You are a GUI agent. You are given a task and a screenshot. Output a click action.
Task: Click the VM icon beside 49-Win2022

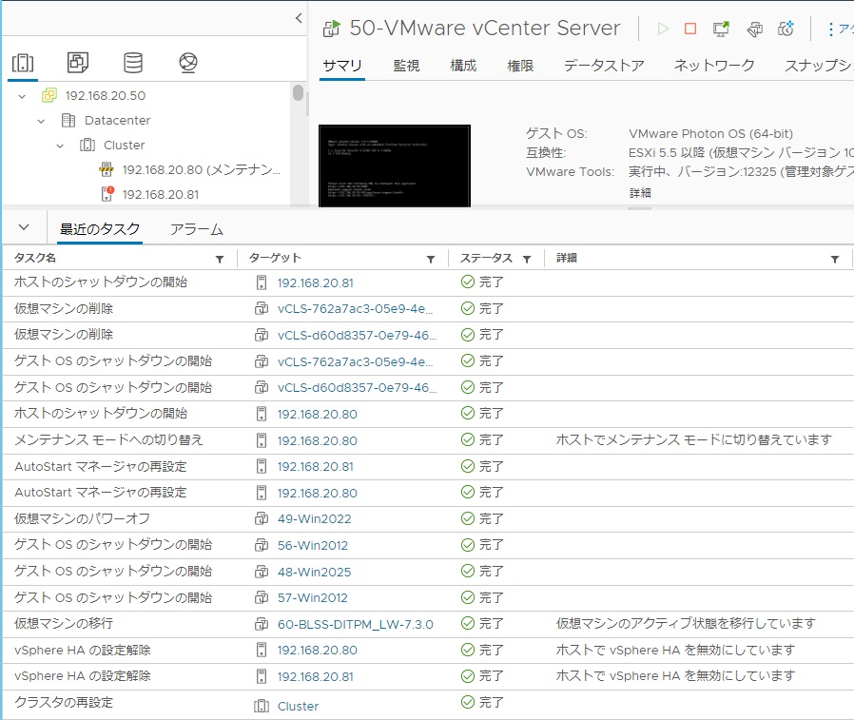262,518
